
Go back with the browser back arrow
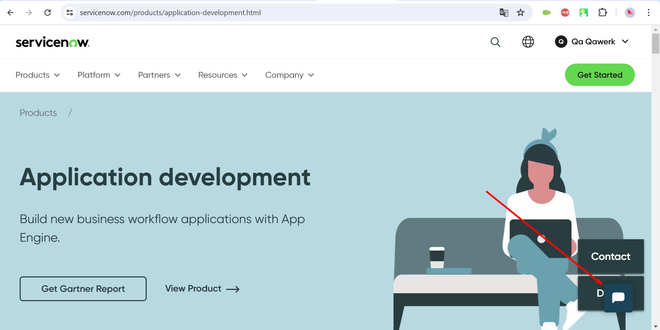click(x=10, y=13)
